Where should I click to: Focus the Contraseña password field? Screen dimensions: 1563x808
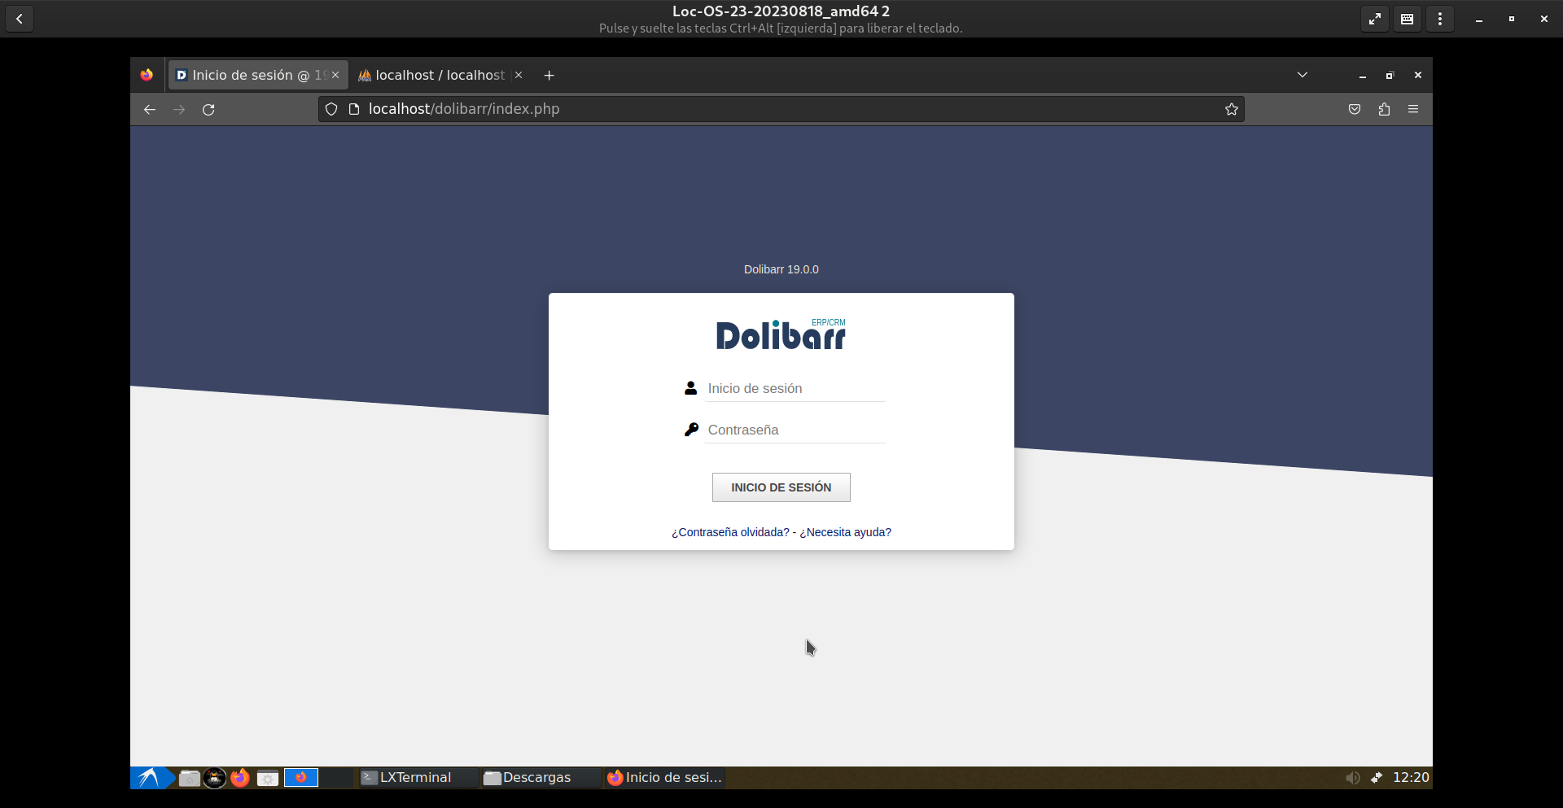795,430
